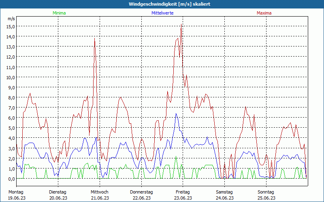Click the blue Mittelwerte peak above 6 m/s
This screenshot has width=324, height=202.
(176, 114)
